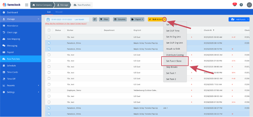Go to Payroll in the sidebar
The height and width of the screenshot is (117, 253).
tap(10, 52)
